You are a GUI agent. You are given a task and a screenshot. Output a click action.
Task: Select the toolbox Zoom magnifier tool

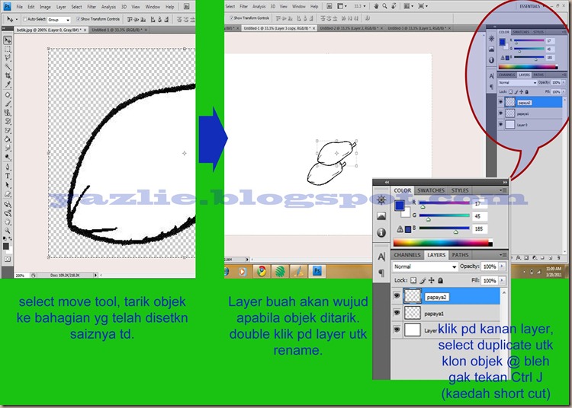(x=8, y=231)
